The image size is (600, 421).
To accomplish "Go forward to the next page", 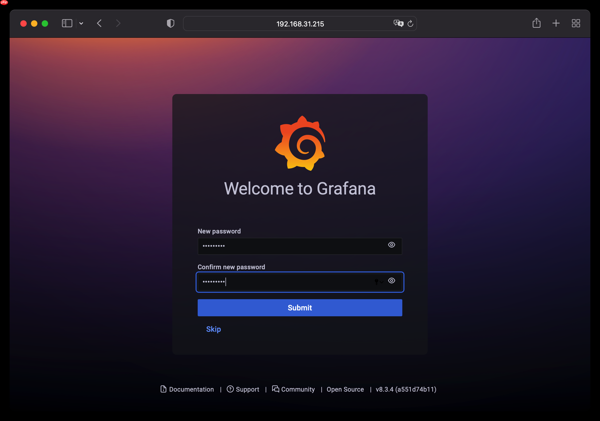I will pyautogui.click(x=118, y=23).
